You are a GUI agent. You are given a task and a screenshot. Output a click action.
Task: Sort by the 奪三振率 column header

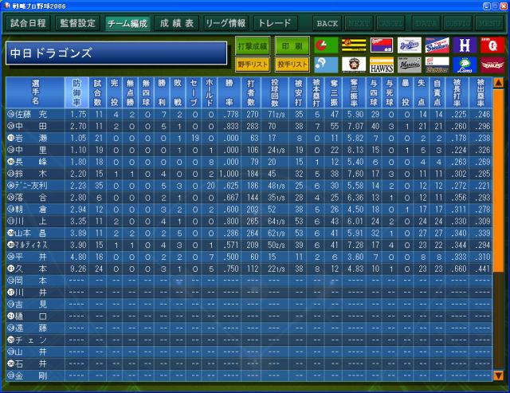[x=354, y=92]
